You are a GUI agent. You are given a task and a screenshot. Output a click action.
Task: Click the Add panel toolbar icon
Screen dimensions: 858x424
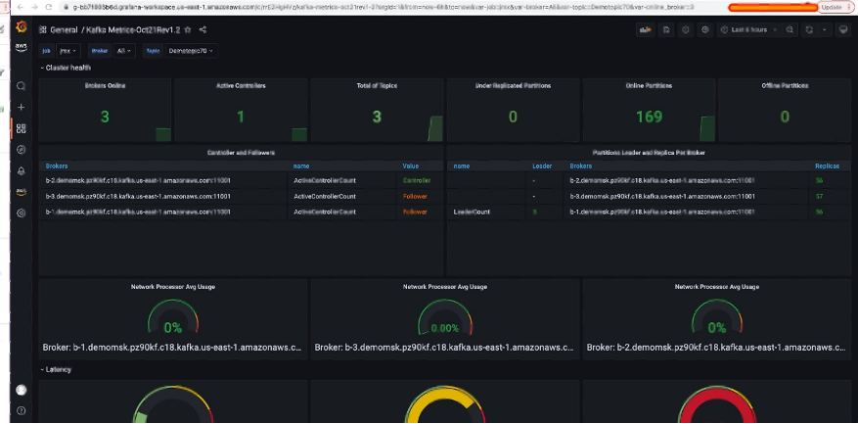(646, 30)
